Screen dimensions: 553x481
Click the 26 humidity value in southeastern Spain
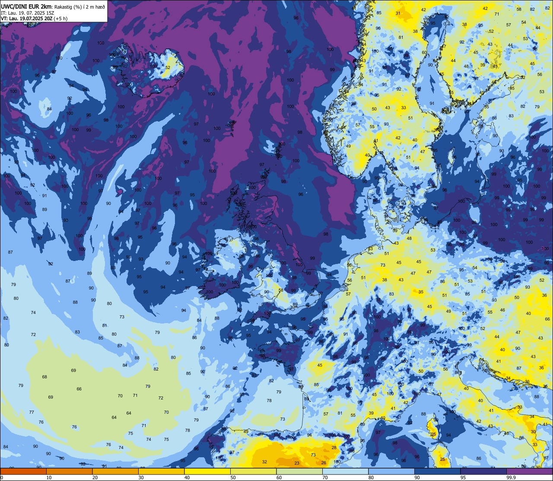324,463
